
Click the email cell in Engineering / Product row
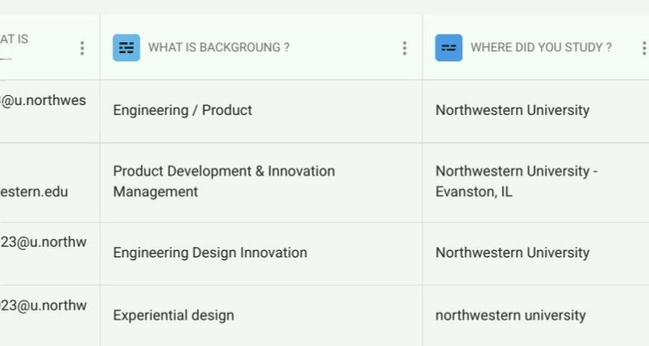(50, 111)
